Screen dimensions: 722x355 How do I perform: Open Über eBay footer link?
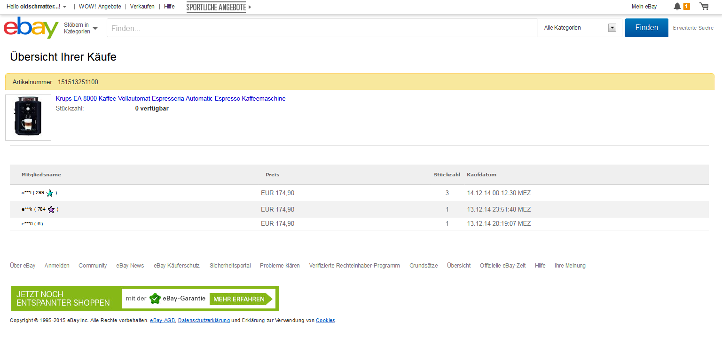23,266
